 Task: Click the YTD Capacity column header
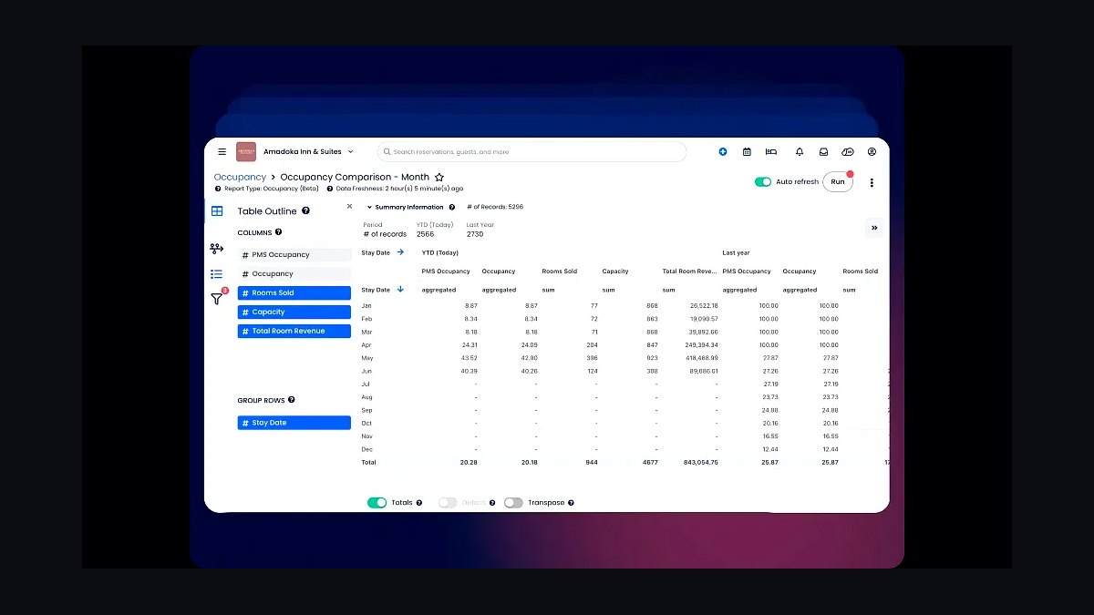point(615,272)
